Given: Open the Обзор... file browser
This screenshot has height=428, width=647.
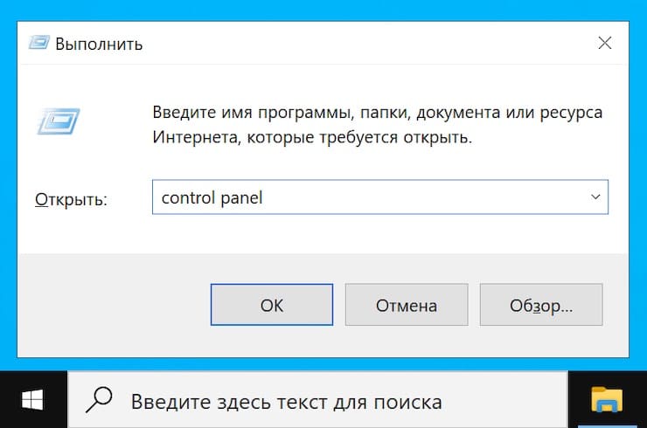Looking at the screenshot, I should [x=540, y=306].
